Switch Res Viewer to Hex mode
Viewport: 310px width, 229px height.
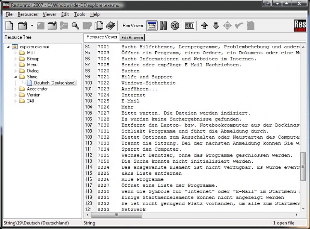[163, 26]
